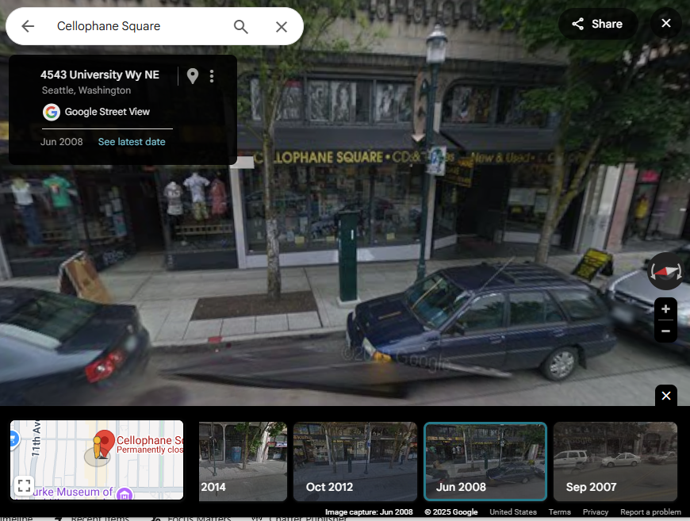The height and width of the screenshot is (521, 690).
Task: Click the © 2025 Google footer text
Action: click(x=451, y=511)
